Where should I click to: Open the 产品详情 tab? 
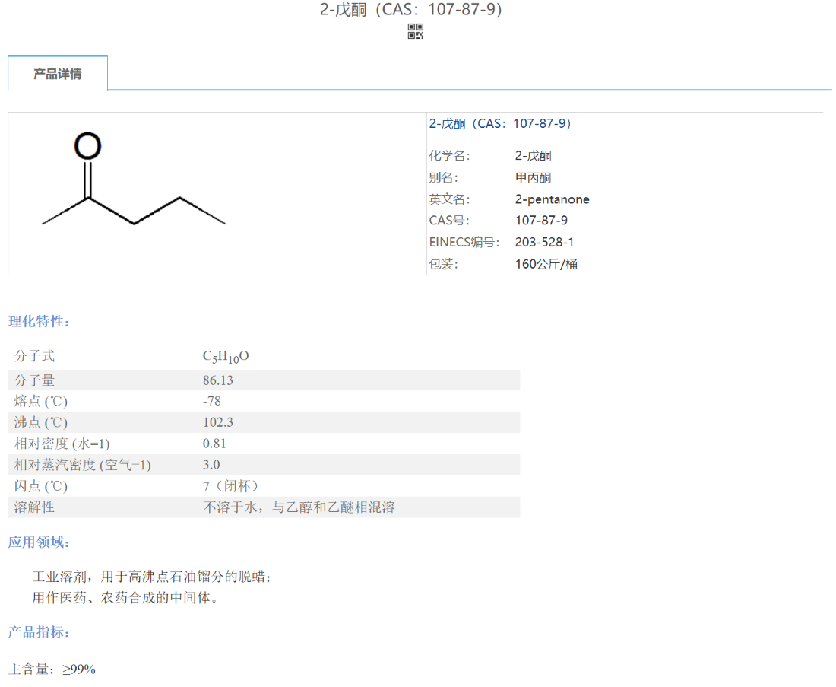58,74
